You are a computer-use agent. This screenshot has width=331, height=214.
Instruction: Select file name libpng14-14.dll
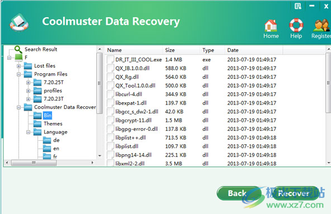pyautogui.click(x=133, y=155)
